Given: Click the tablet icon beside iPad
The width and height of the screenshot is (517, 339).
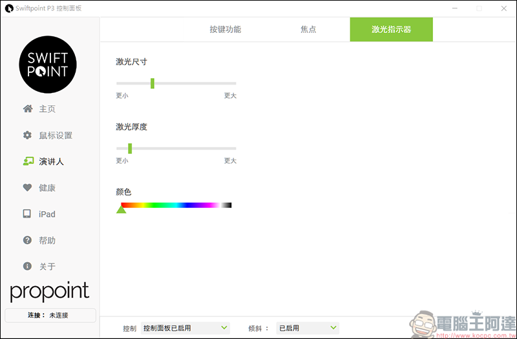Looking at the screenshot, I should [27, 214].
